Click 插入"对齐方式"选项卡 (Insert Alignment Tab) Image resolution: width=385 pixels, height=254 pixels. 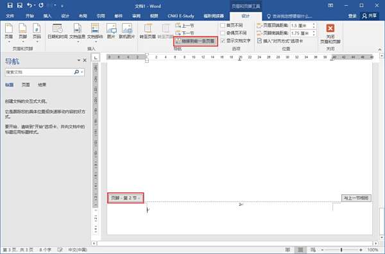pyautogui.click(x=280, y=41)
